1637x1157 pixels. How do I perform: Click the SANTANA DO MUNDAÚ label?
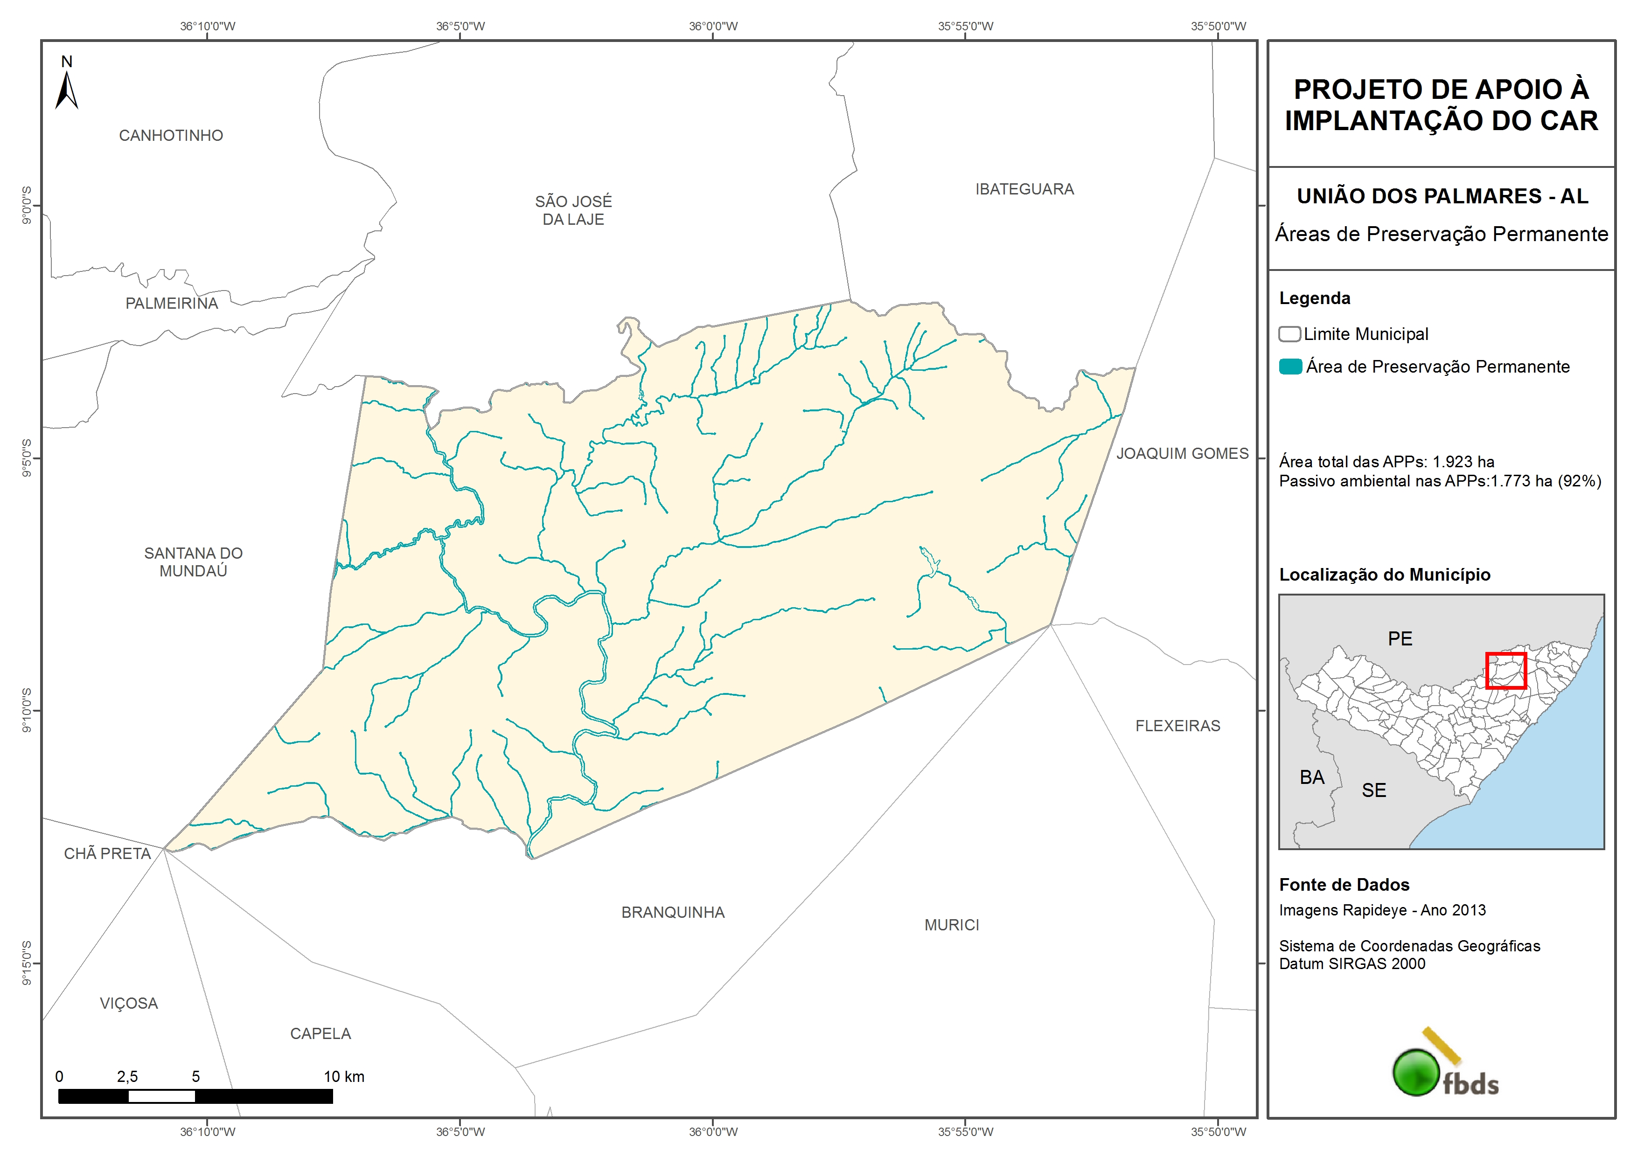(x=193, y=562)
